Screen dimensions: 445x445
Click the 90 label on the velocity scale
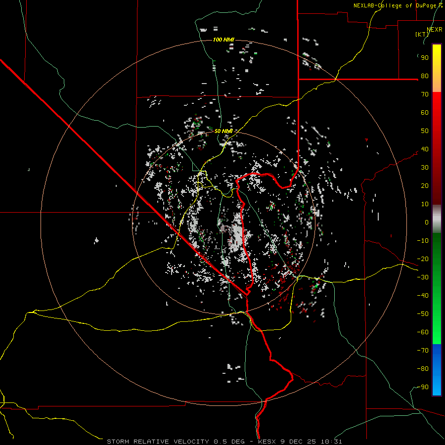click(425, 58)
